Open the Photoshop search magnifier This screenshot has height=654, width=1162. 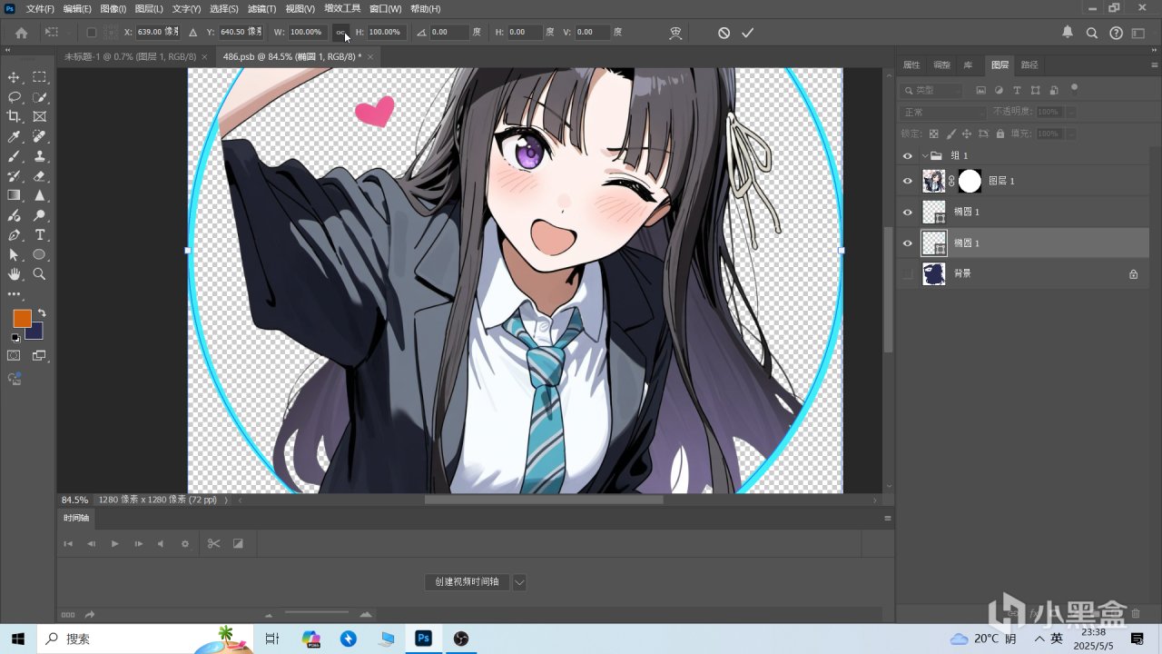(x=1092, y=33)
